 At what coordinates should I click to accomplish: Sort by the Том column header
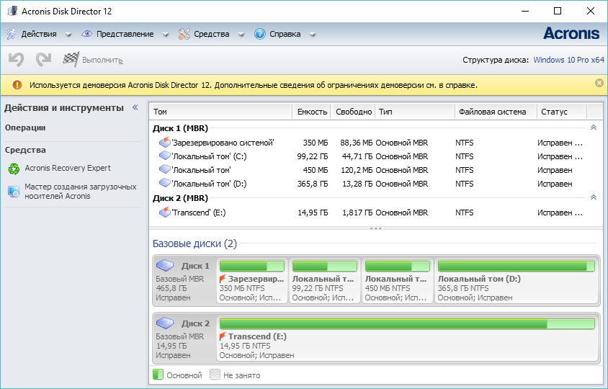coord(220,112)
